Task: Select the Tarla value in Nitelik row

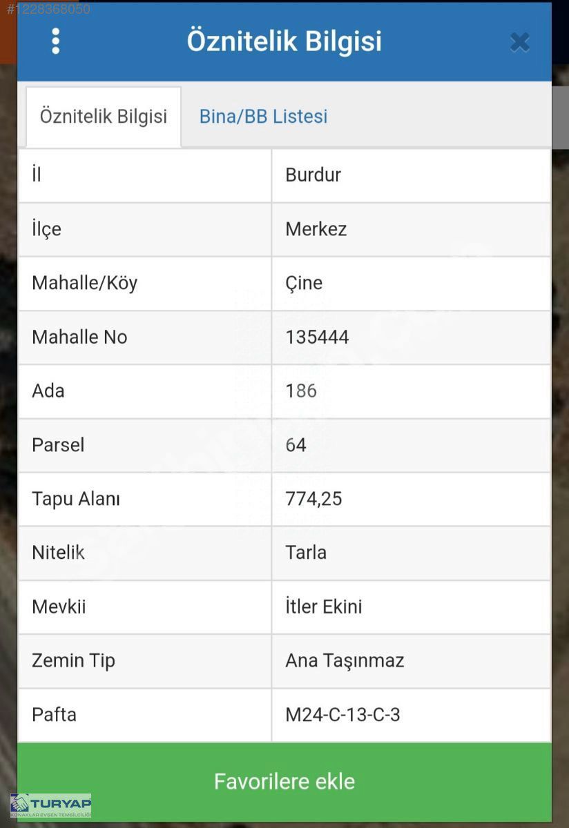Action: [306, 553]
